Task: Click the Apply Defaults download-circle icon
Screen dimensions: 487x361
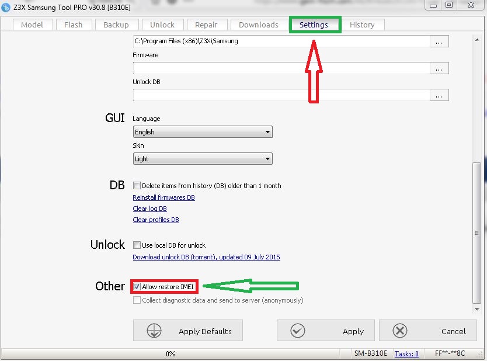Action: [154, 331]
